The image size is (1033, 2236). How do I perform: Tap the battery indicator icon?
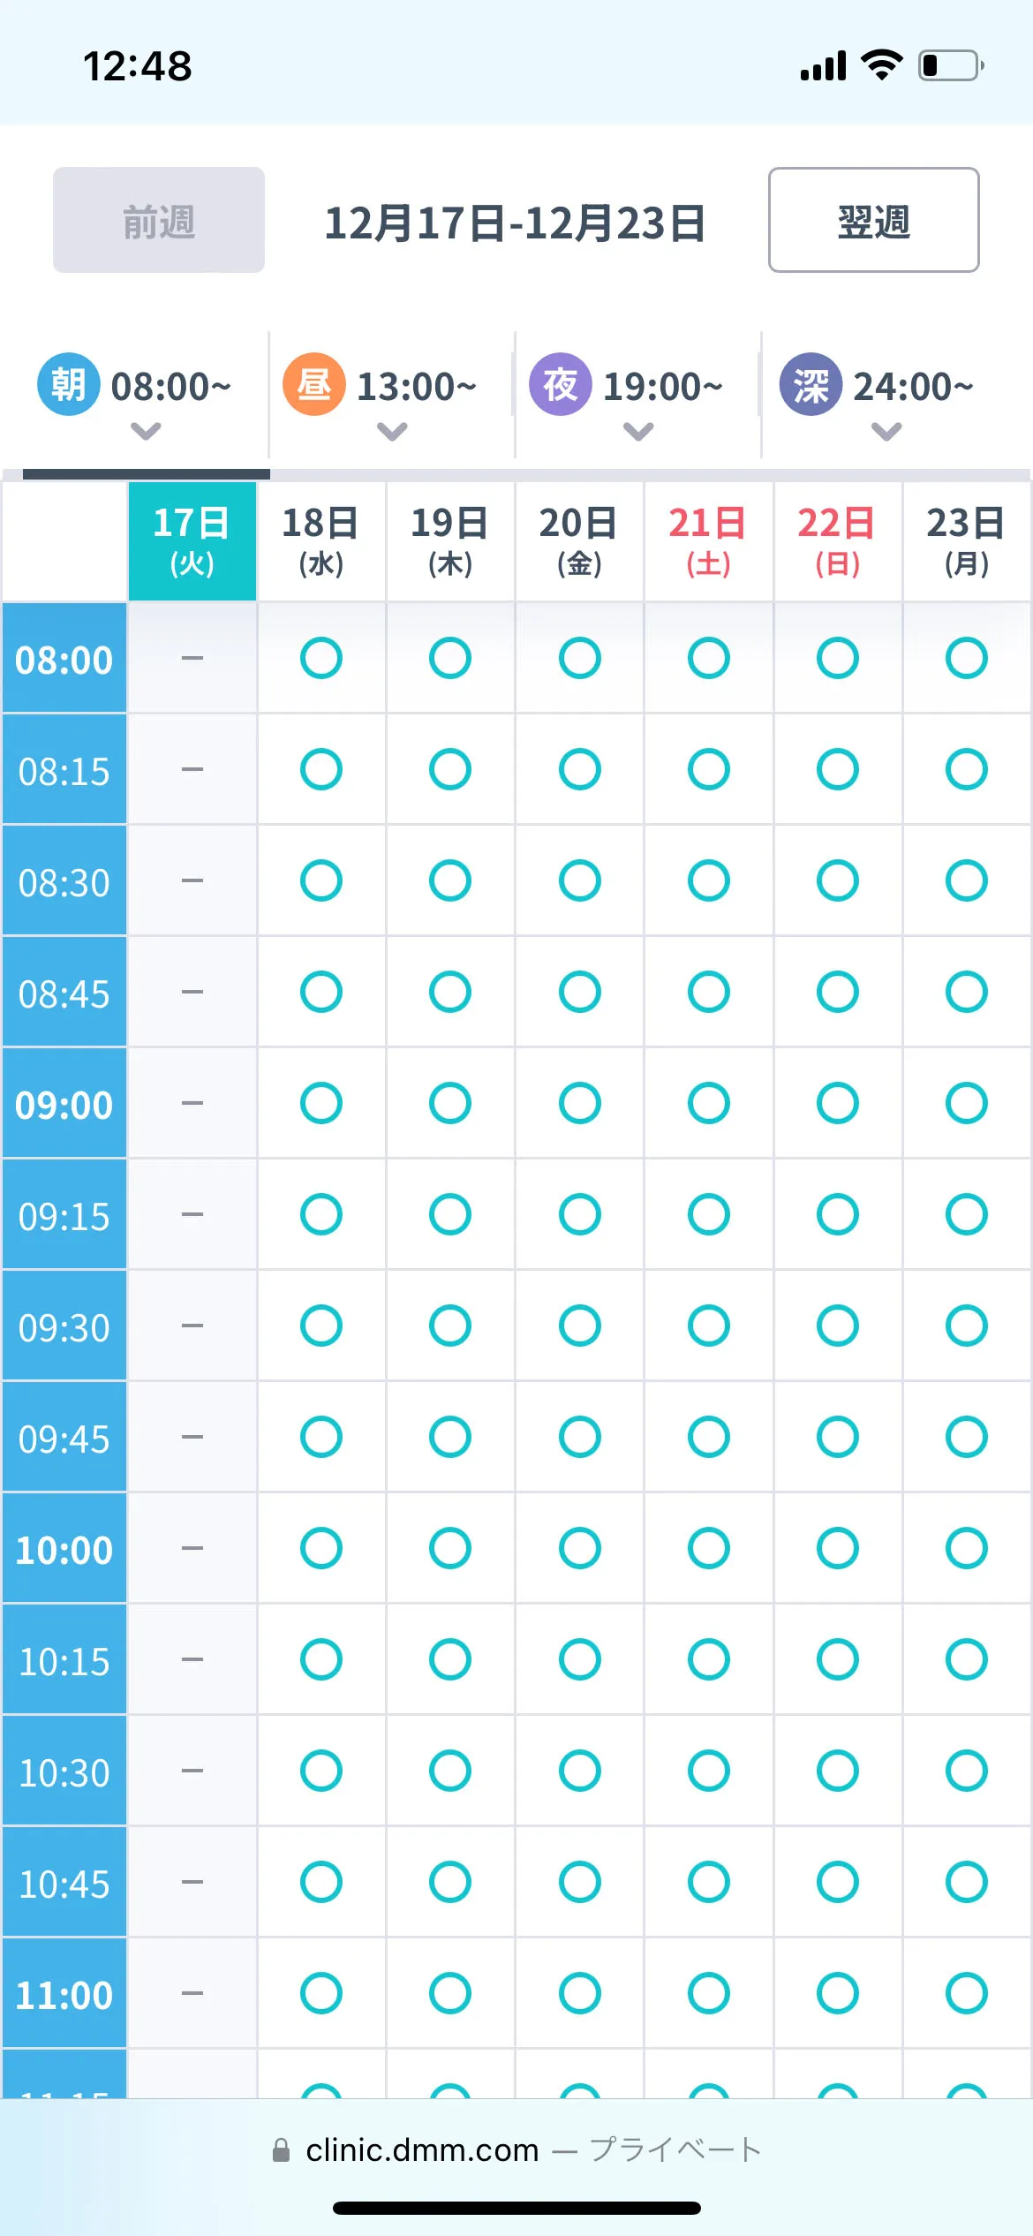point(952,65)
